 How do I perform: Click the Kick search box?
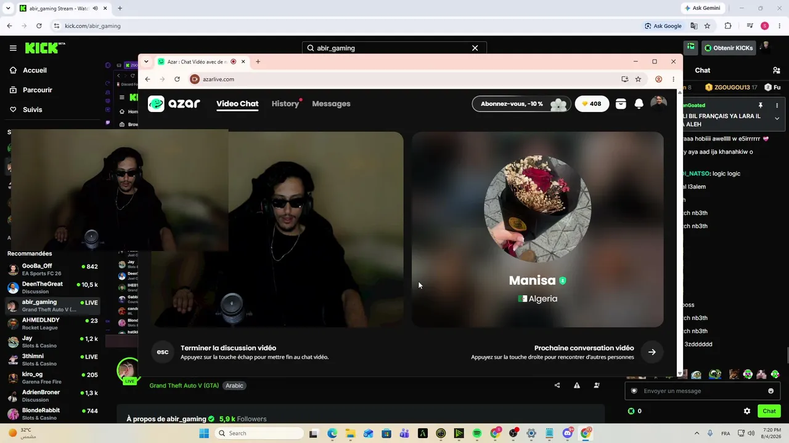pos(394,48)
